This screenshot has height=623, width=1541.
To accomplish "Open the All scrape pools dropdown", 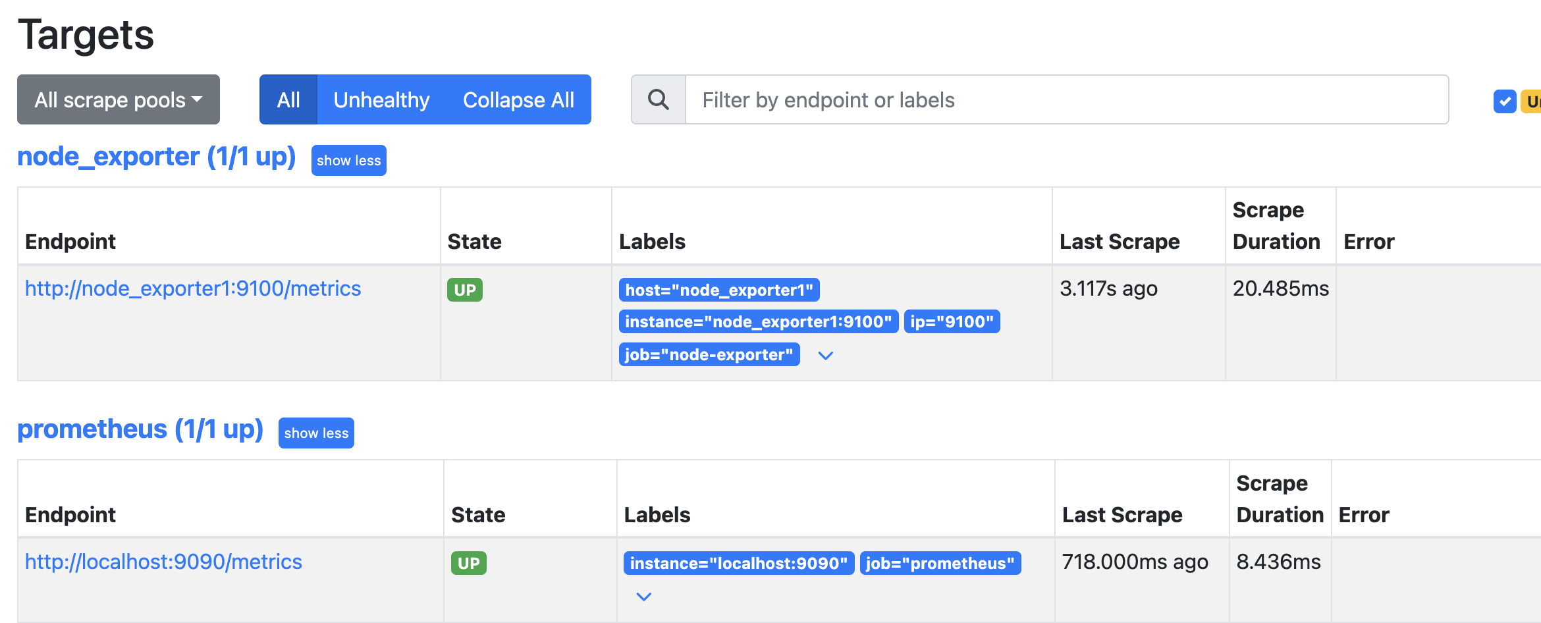I will pos(119,99).
